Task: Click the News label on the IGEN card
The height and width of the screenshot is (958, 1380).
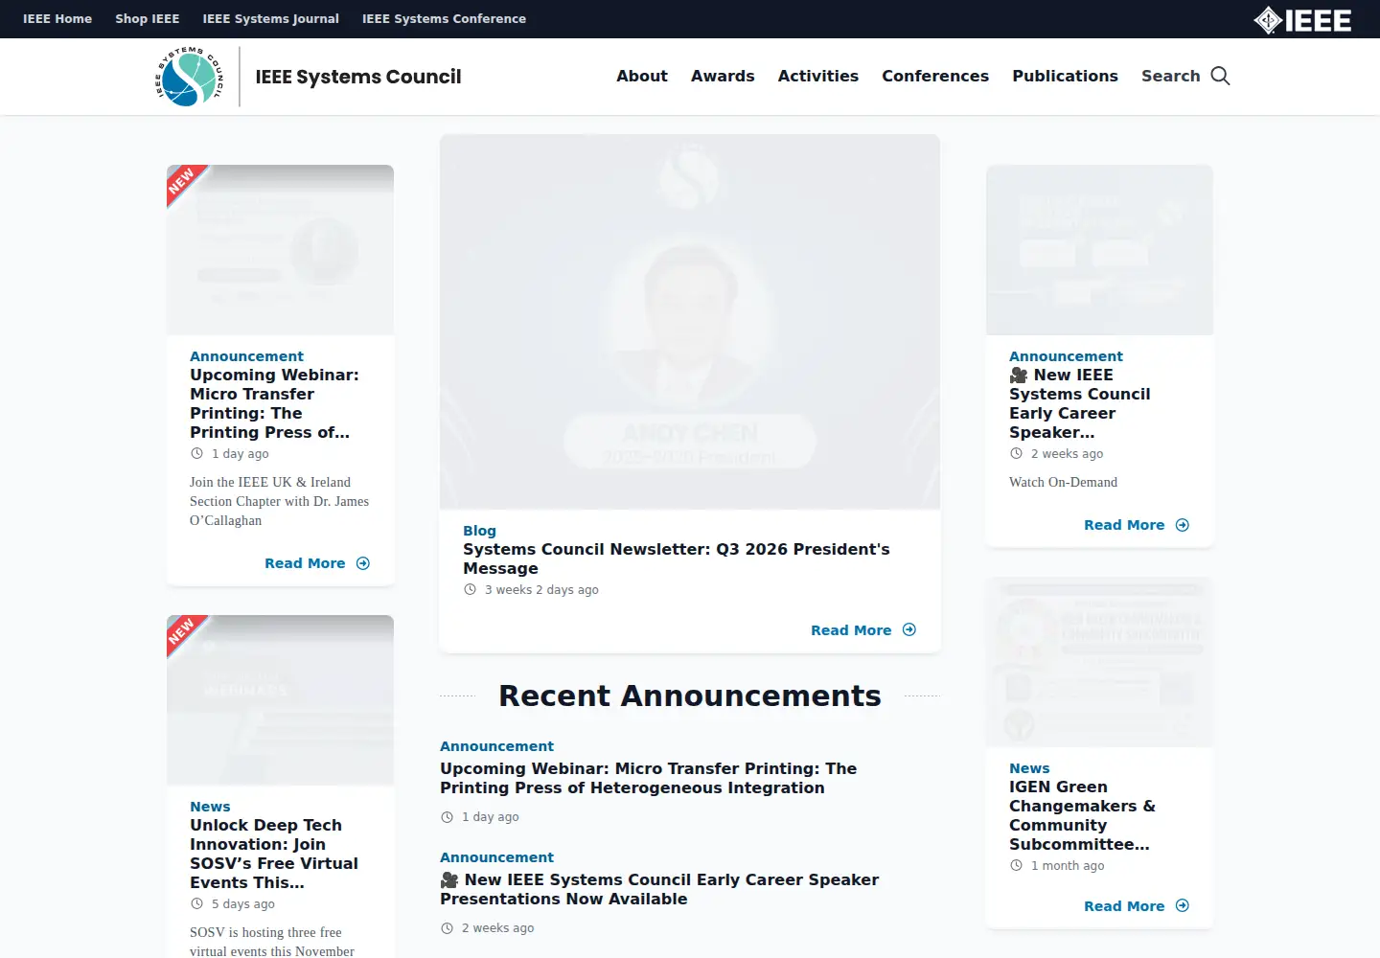Action: 1029,768
